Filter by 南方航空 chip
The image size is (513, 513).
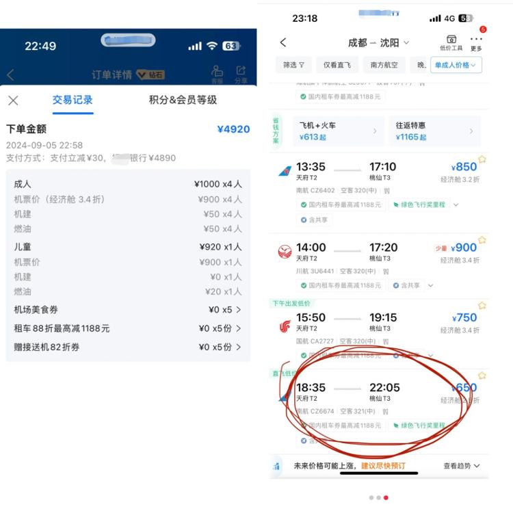coord(384,65)
